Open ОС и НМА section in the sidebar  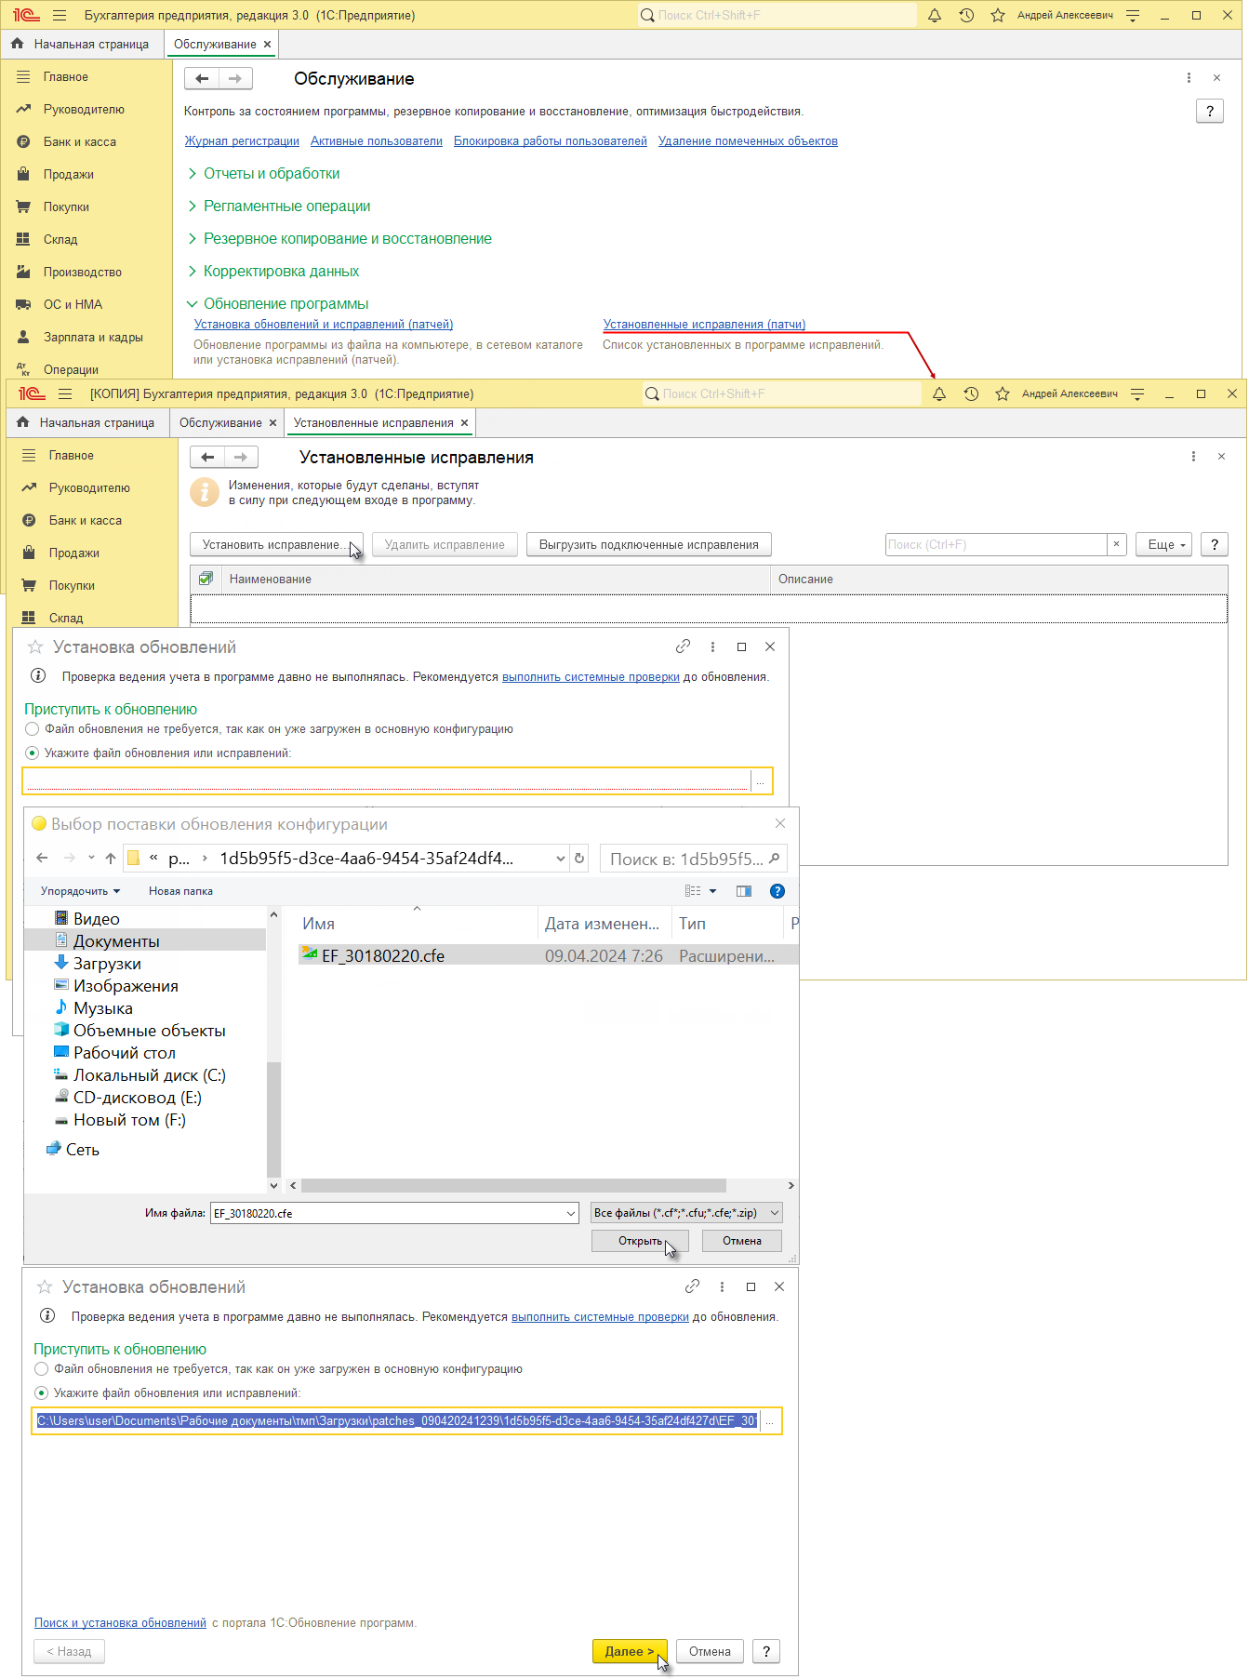point(73,305)
